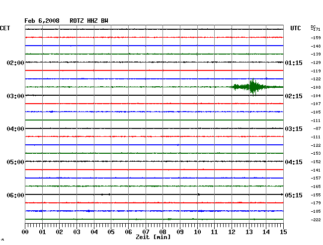Click the 02:15 UTC time label
This screenshot has height=245, width=323.
pos(294,96)
